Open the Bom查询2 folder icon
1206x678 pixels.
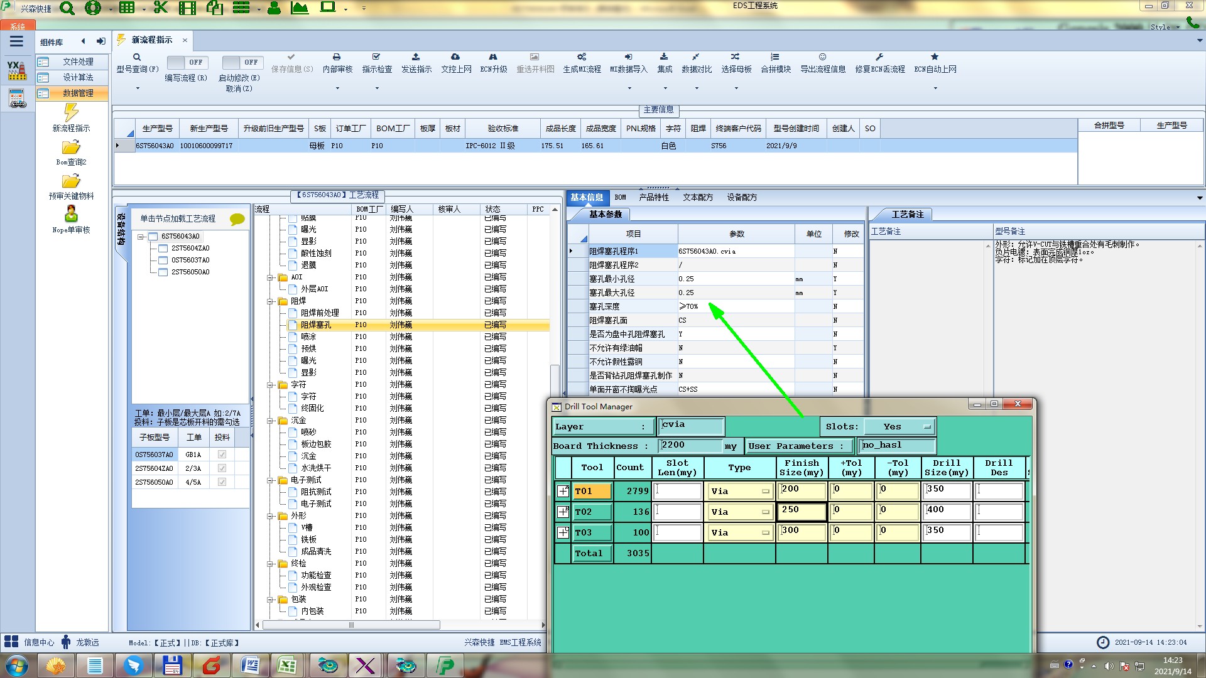71,148
